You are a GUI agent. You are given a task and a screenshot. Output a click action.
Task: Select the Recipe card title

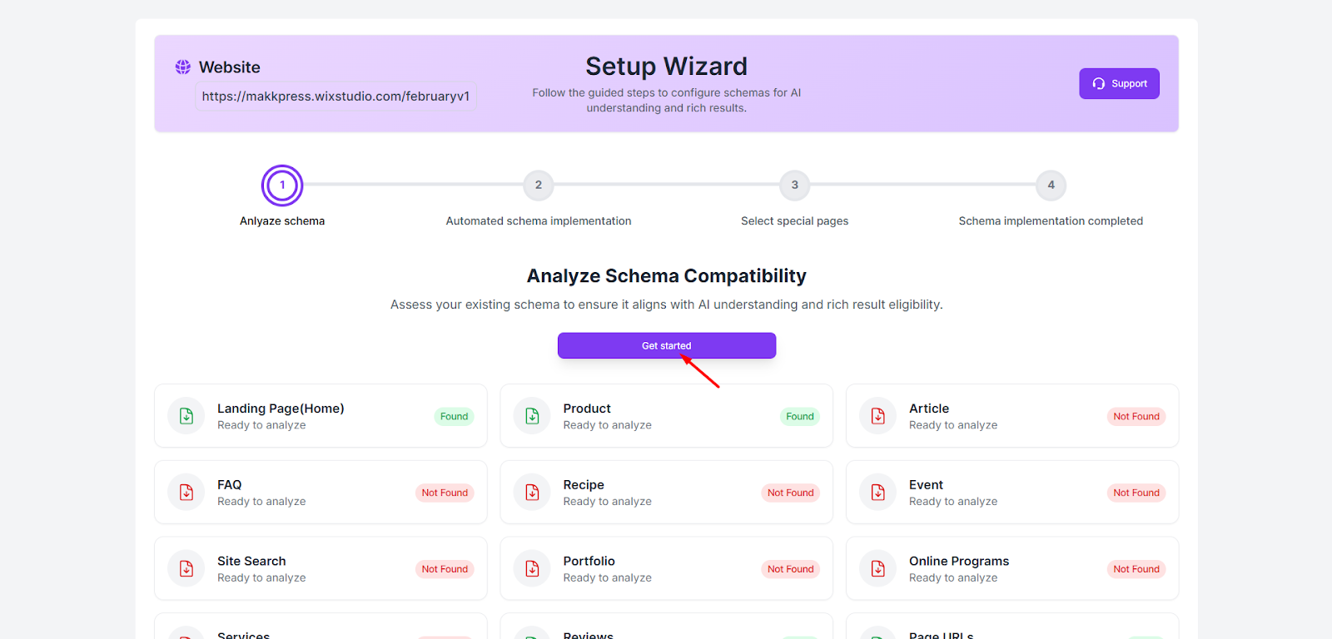coord(584,485)
